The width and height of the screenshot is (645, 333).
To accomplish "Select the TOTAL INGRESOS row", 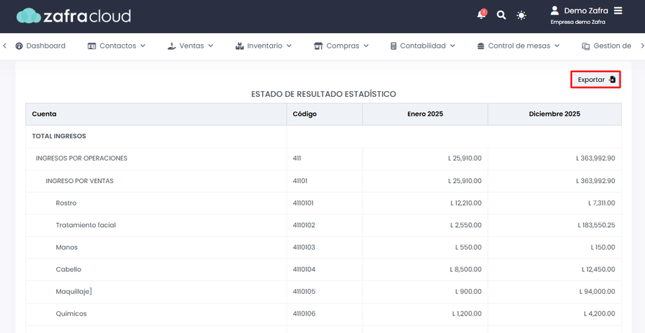I will click(323, 136).
